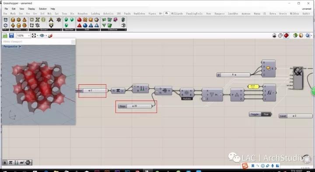Toggle the boolean Toggle True value
The height and width of the screenshot is (172, 315).
266,114
